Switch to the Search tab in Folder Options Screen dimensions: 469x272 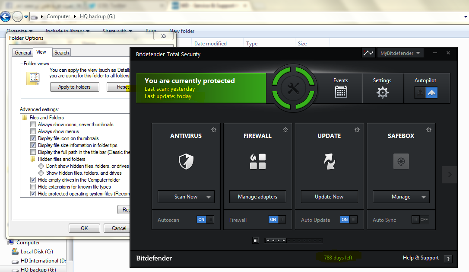point(62,53)
